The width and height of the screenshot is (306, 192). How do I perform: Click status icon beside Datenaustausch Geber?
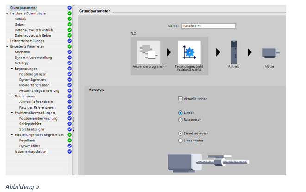69,35
